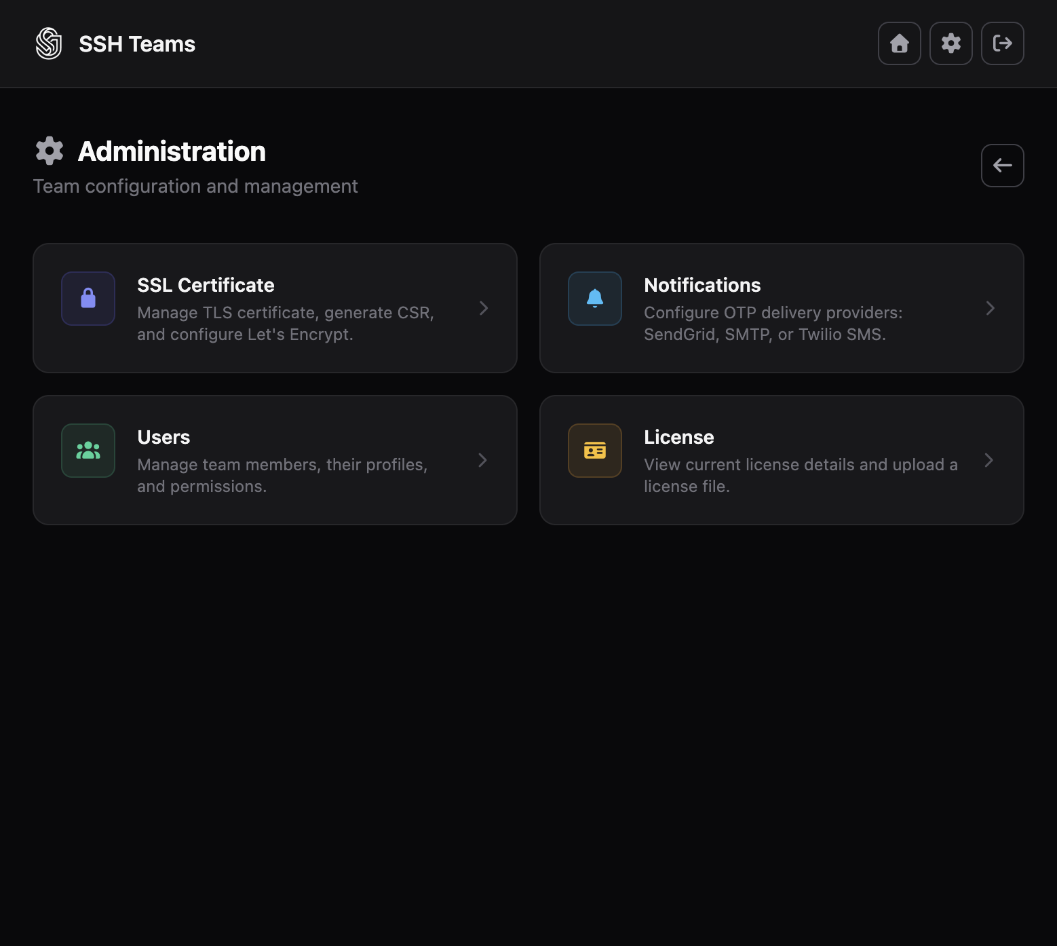Click the blue bell Notifications icon

tap(595, 299)
